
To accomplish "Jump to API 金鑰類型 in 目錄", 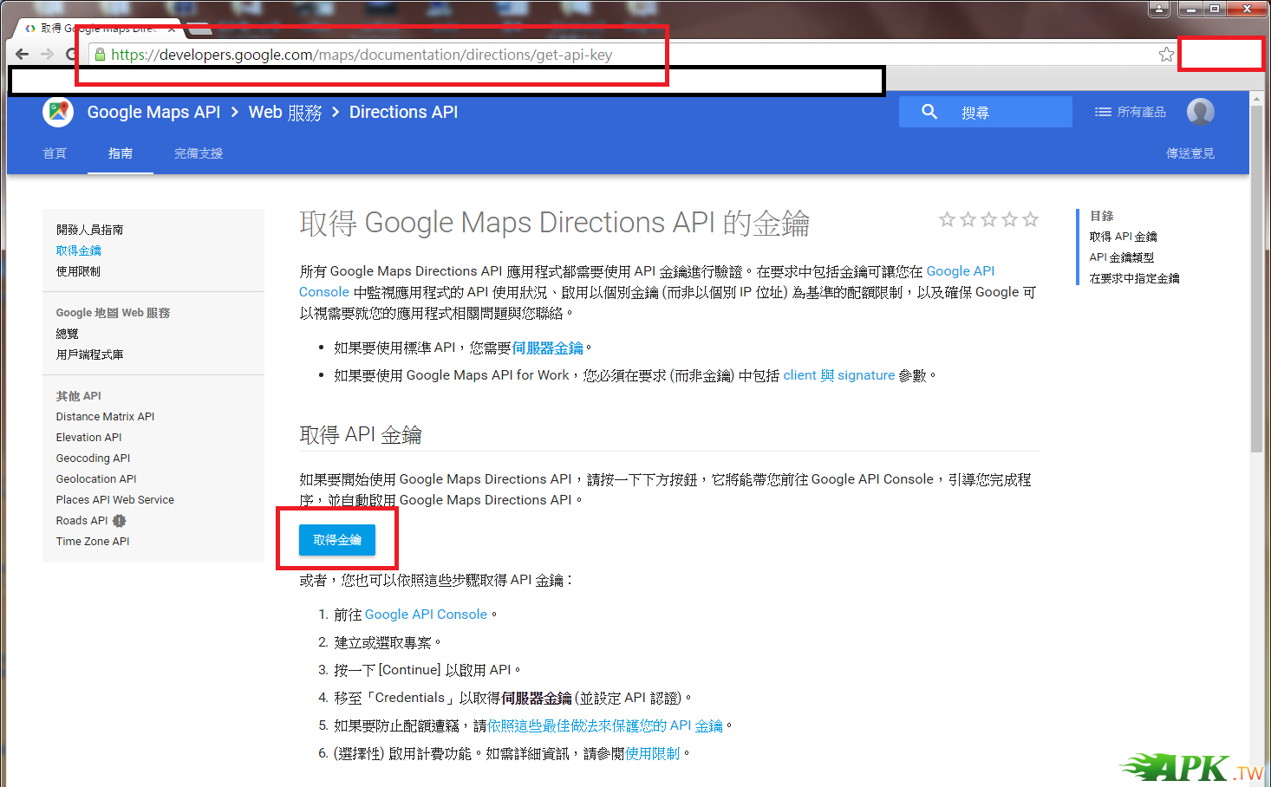I will pyautogui.click(x=1122, y=257).
